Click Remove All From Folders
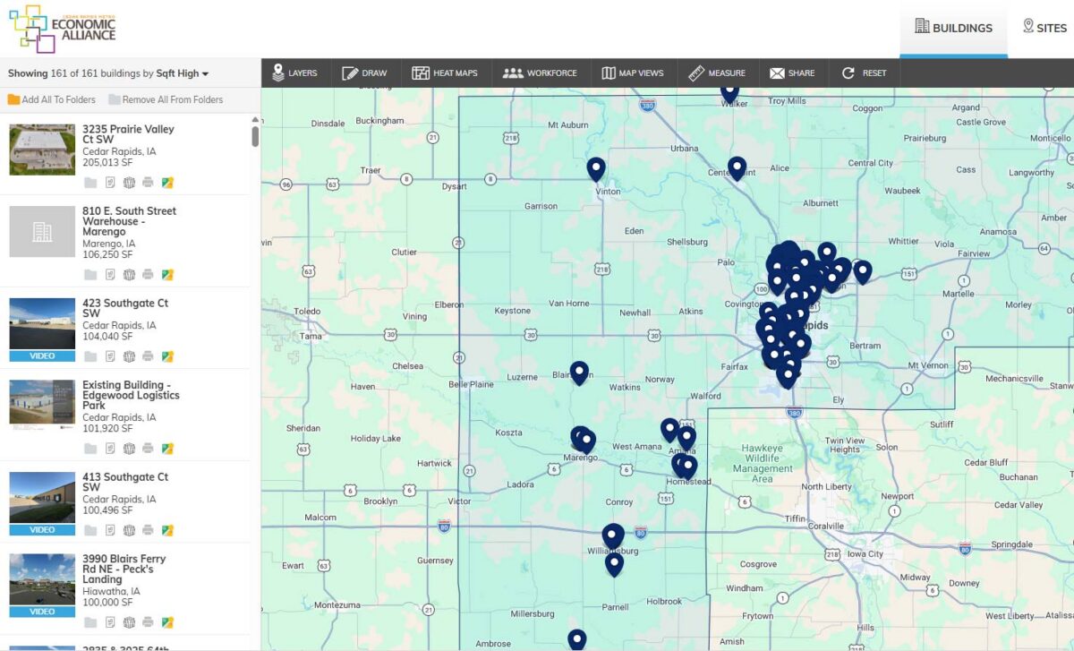The width and height of the screenshot is (1074, 651). tap(166, 99)
